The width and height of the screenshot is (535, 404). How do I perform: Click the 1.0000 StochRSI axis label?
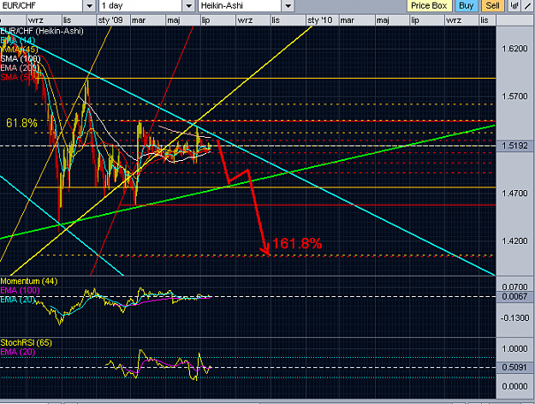(514, 348)
